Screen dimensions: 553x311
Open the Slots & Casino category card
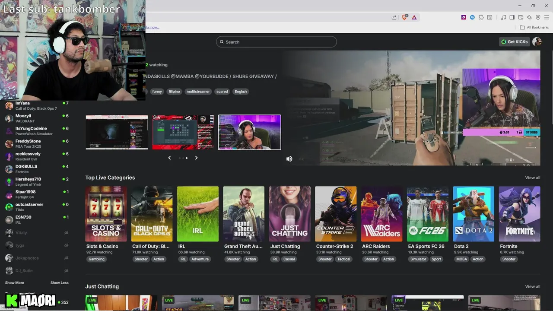pos(106,214)
